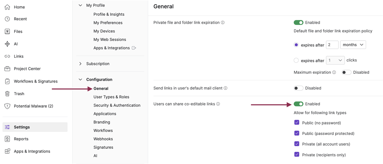Open Workflows & Signatures page
Viewport: 383px width, 164px height.
click(35, 81)
